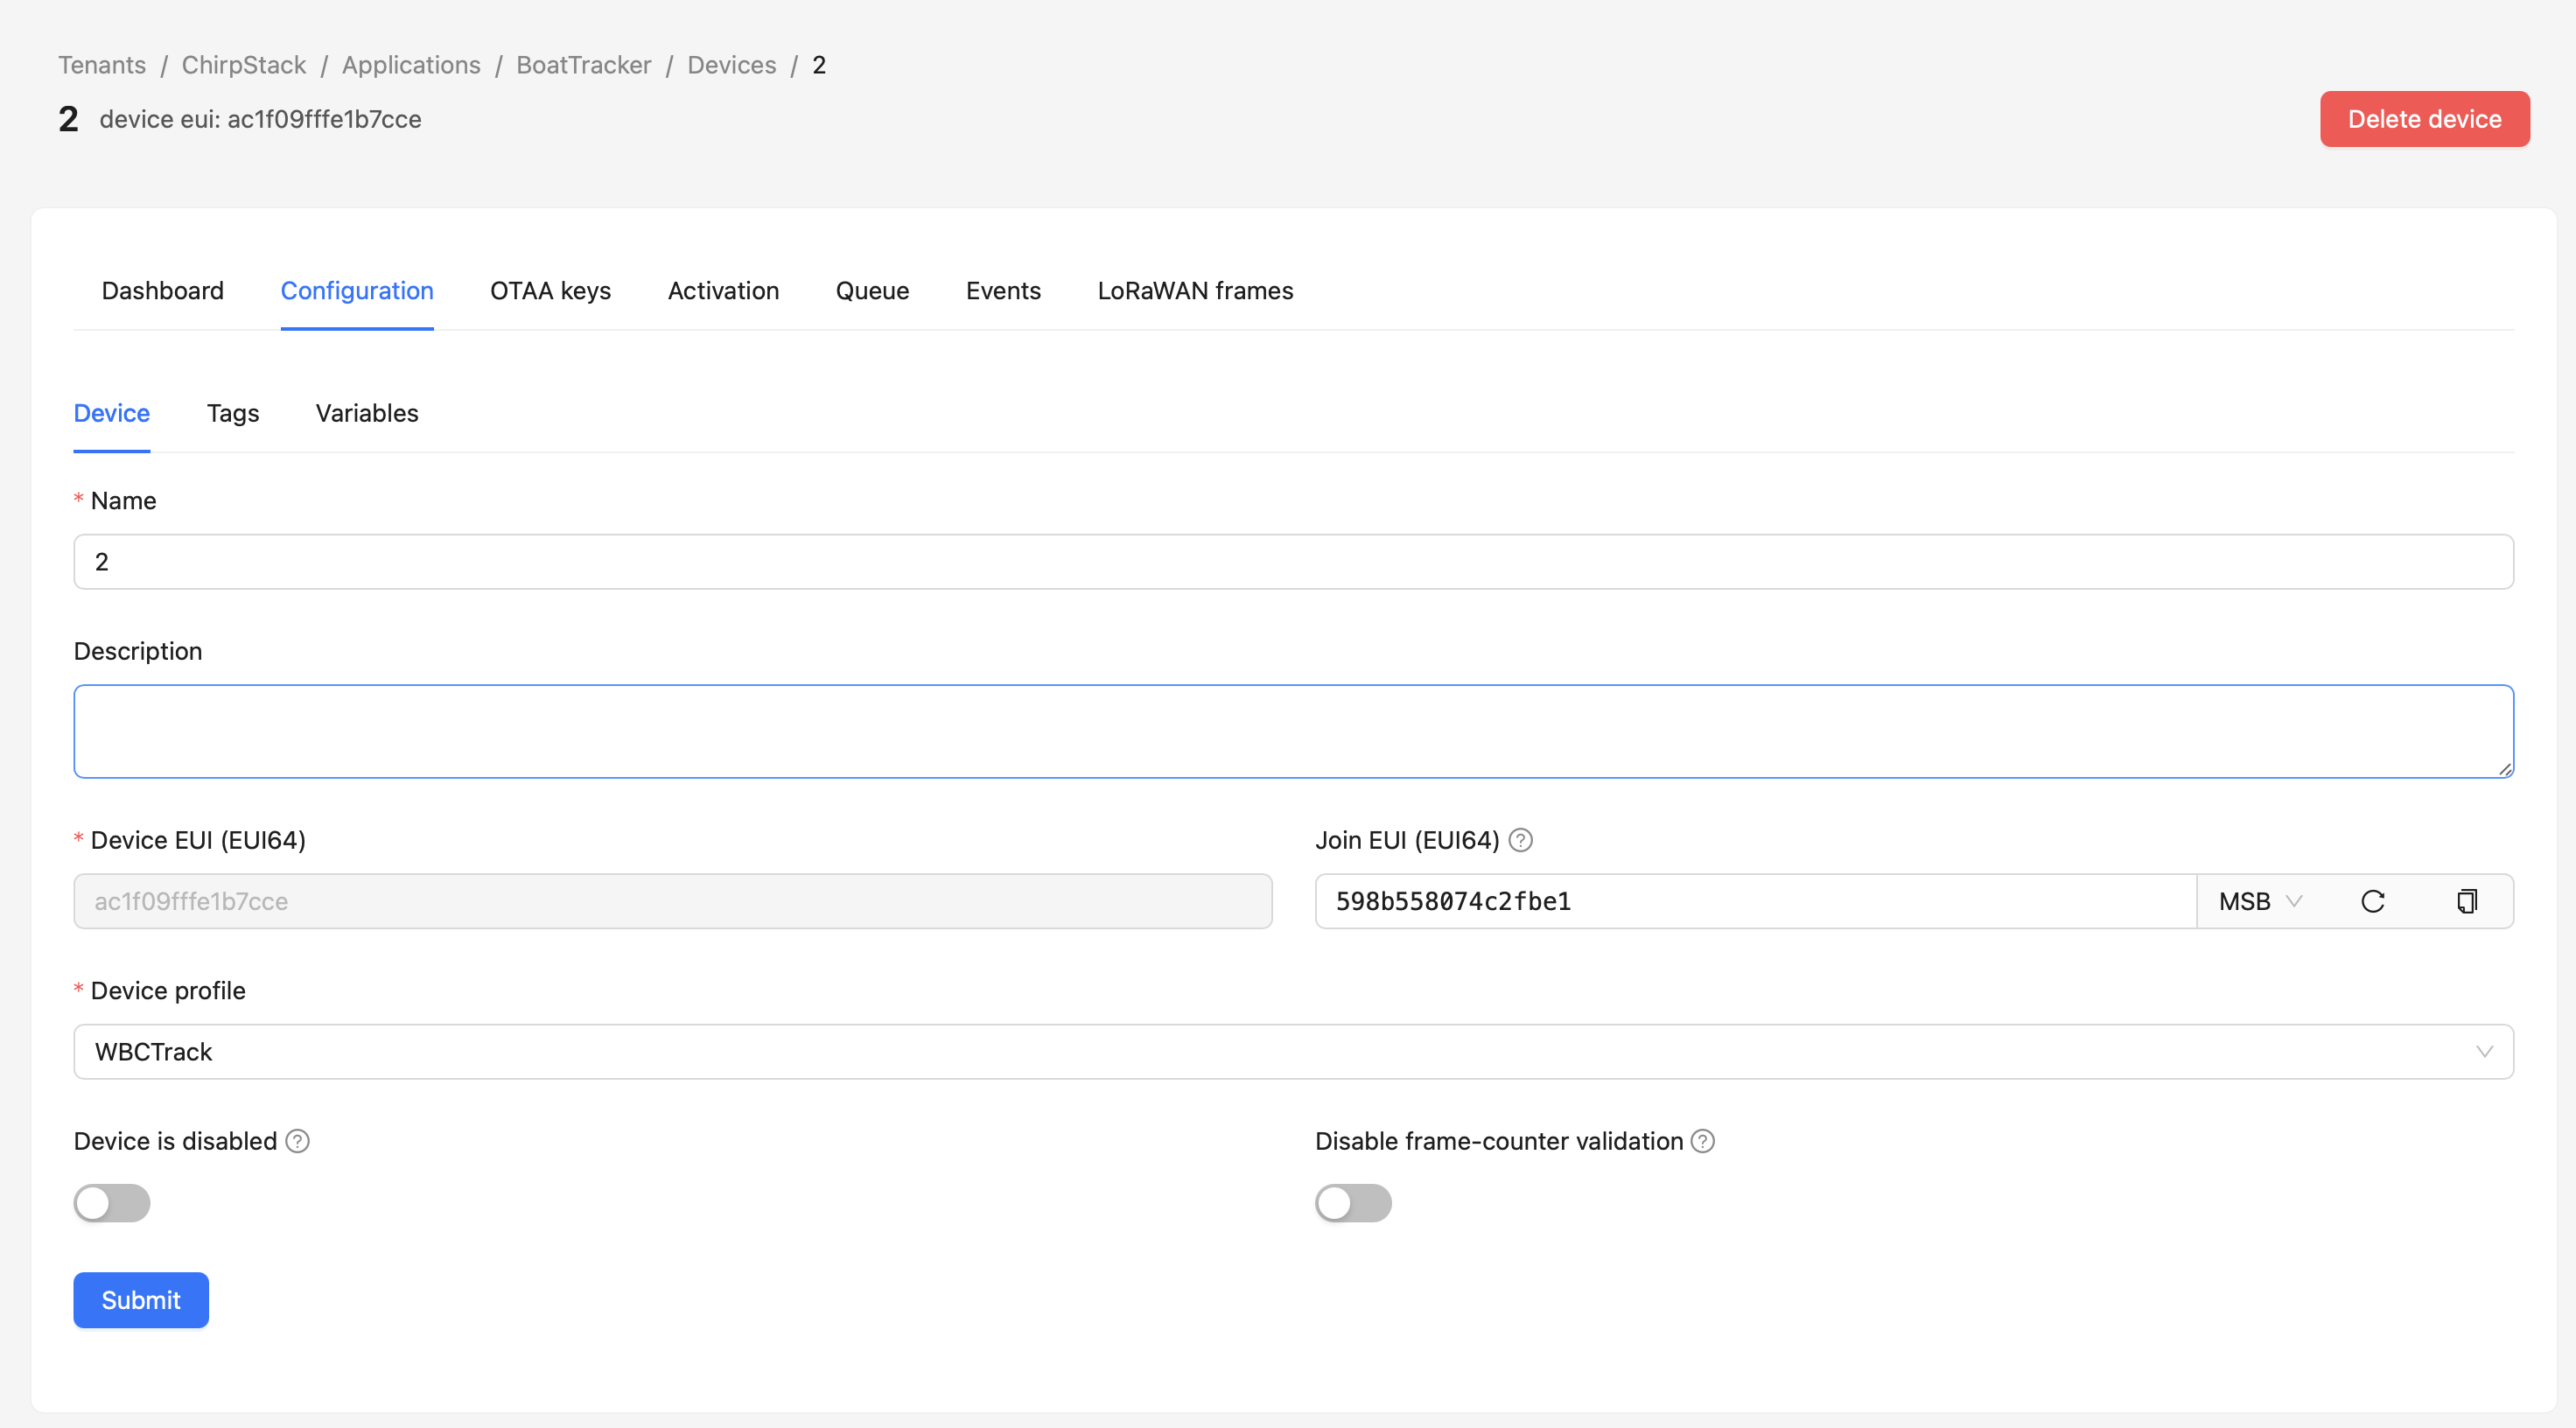Viewport: 2576px width, 1428px height.
Task: Click the Device is disabled help icon
Action: (297, 1141)
